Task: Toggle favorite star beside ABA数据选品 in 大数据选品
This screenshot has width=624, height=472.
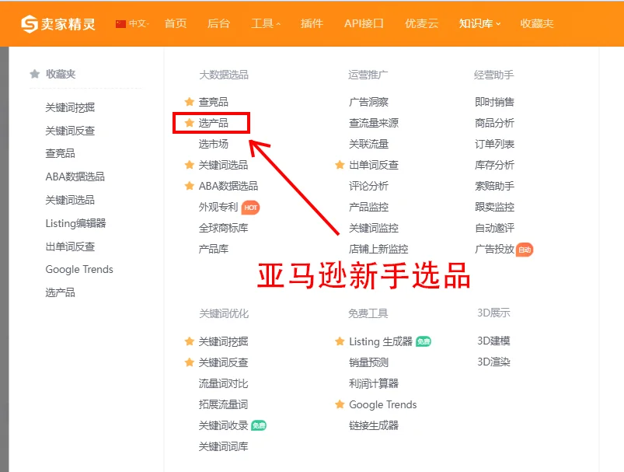Action: coord(190,186)
